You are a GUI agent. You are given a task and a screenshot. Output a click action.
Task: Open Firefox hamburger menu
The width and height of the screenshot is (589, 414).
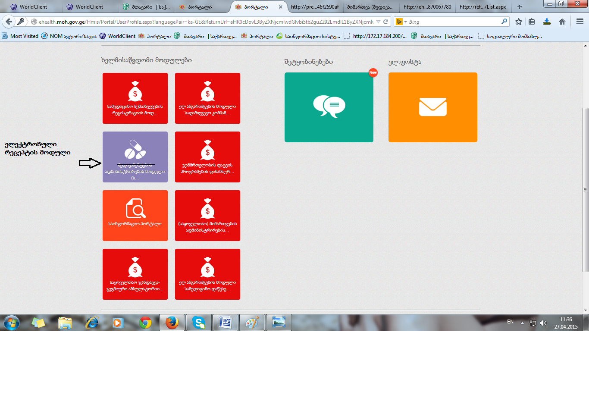[x=580, y=22]
